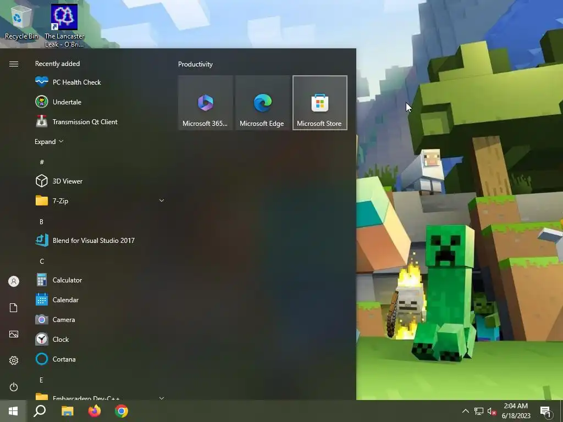
Task: Open Calendar app
Action: 100,299
